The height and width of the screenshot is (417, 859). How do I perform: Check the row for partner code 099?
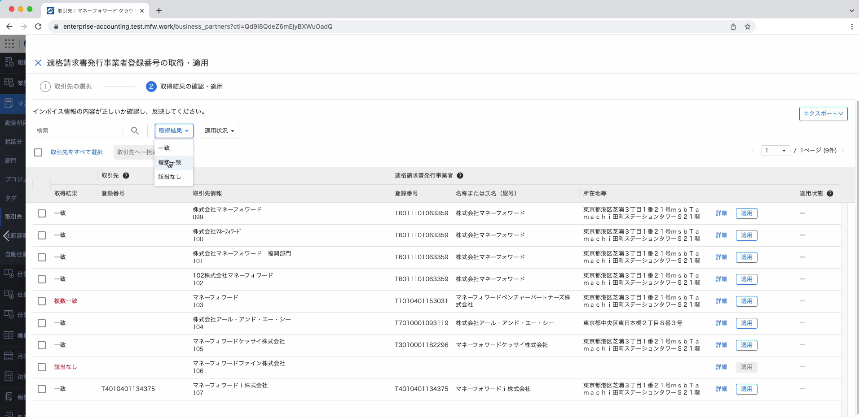click(x=42, y=213)
